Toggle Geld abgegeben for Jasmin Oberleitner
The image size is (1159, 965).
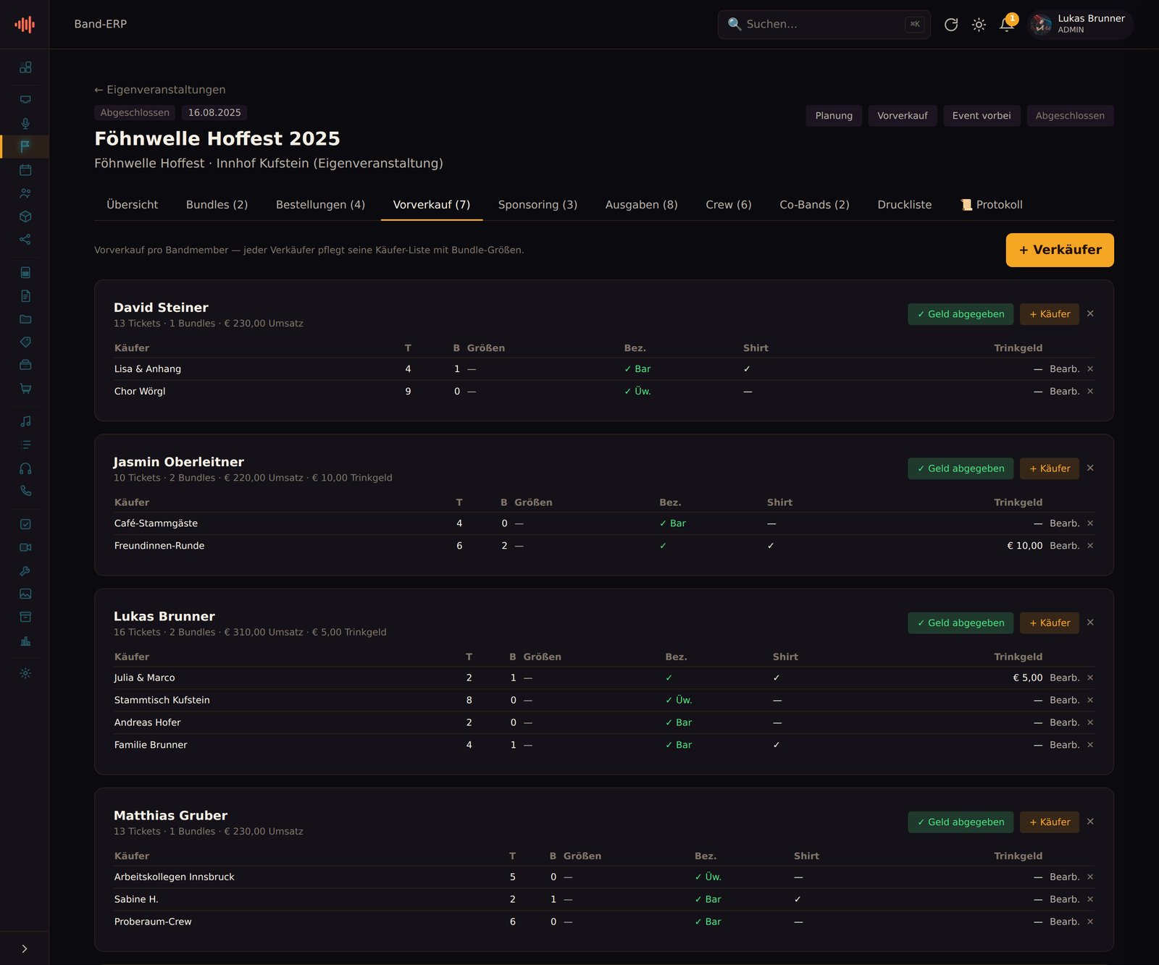(961, 468)
